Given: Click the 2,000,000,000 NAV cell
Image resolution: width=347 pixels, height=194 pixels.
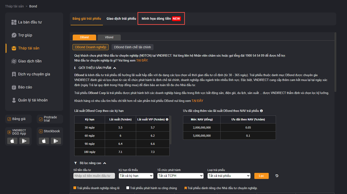Looking at the screenshot, I should (x=202, y=127).
